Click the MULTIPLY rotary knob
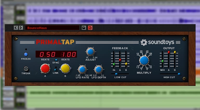 tap(144, 61)
